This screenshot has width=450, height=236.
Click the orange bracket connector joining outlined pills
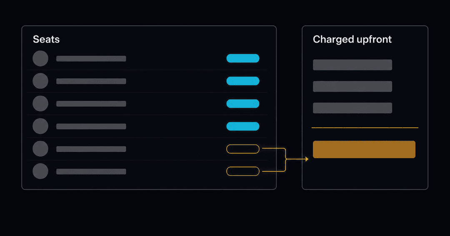coord(285,160)
